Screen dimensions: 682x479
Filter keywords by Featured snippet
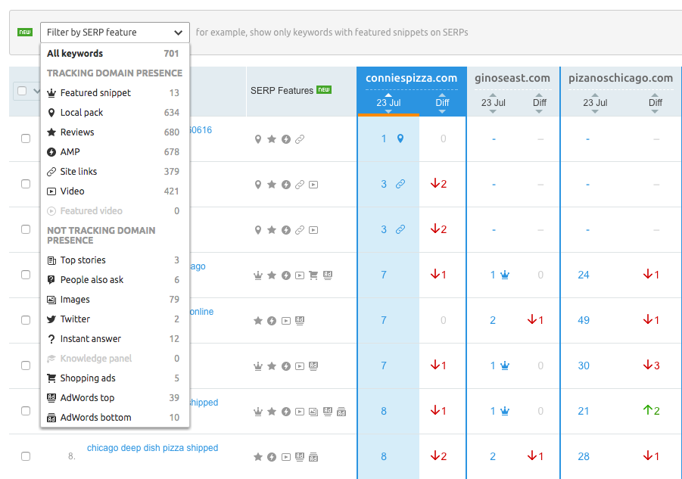point(115,92)
